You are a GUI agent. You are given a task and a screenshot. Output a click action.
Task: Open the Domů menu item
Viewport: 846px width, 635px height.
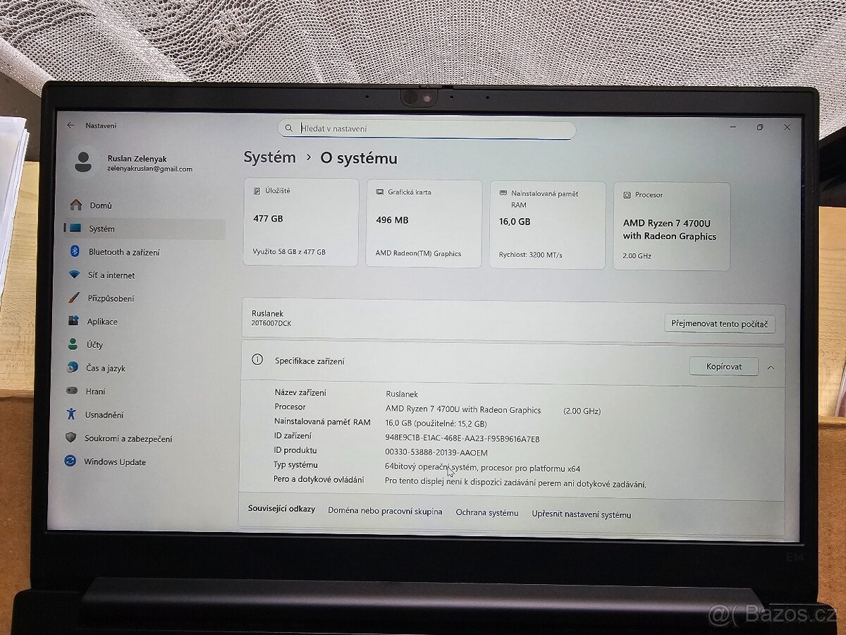(101, 205)
